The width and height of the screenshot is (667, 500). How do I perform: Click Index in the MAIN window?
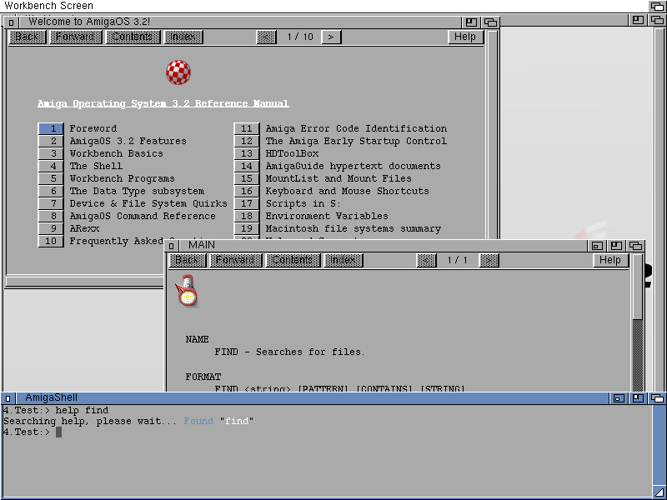tap(344, 260)
